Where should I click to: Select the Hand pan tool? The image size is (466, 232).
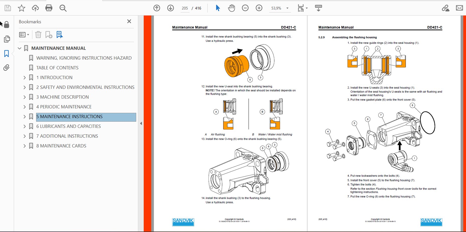[231, 8]
